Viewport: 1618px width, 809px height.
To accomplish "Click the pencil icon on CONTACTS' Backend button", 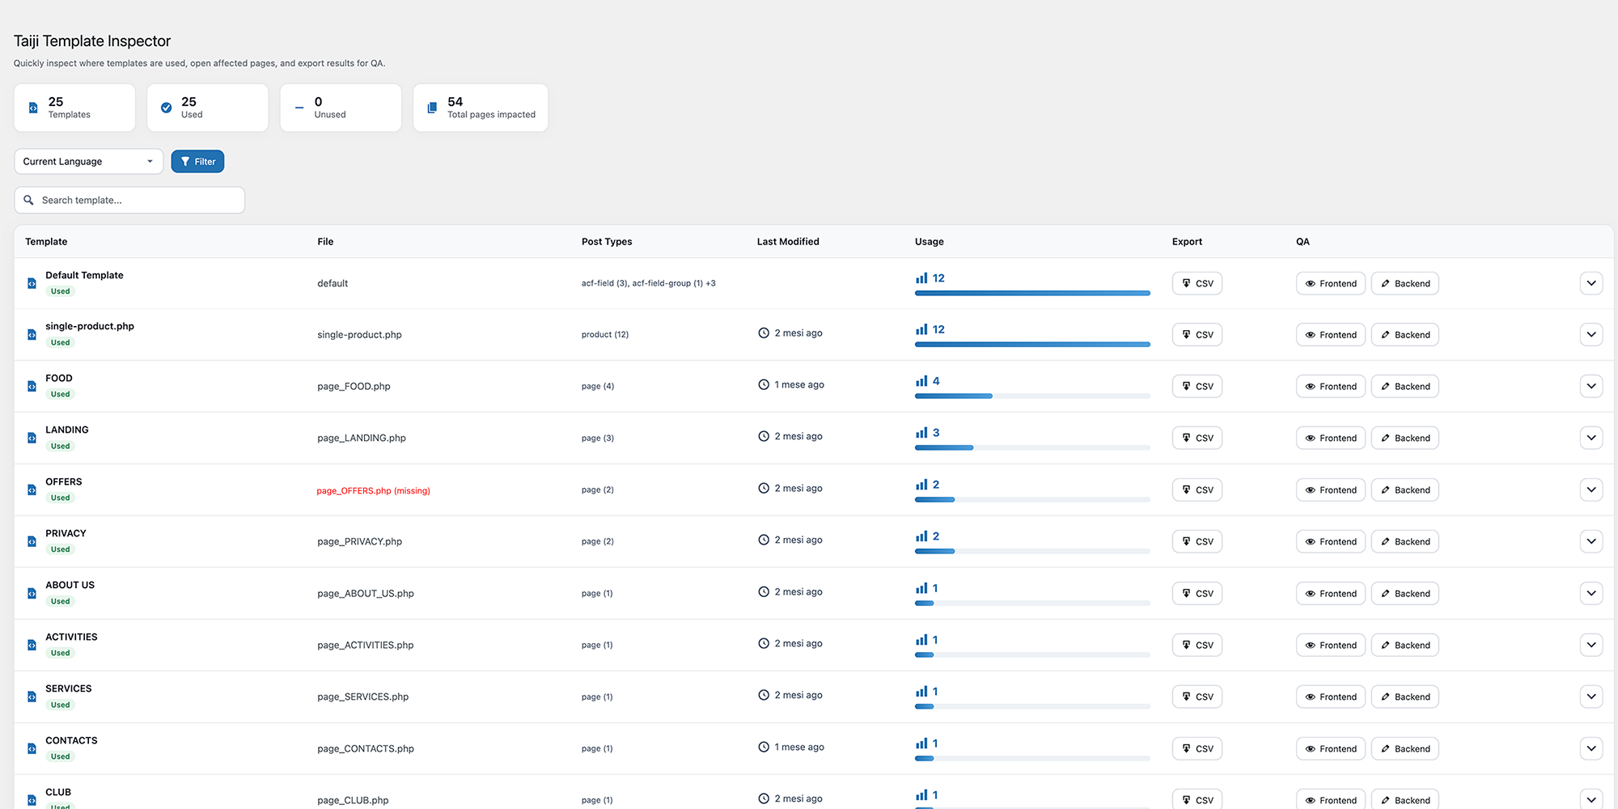I will [1383, 748].
